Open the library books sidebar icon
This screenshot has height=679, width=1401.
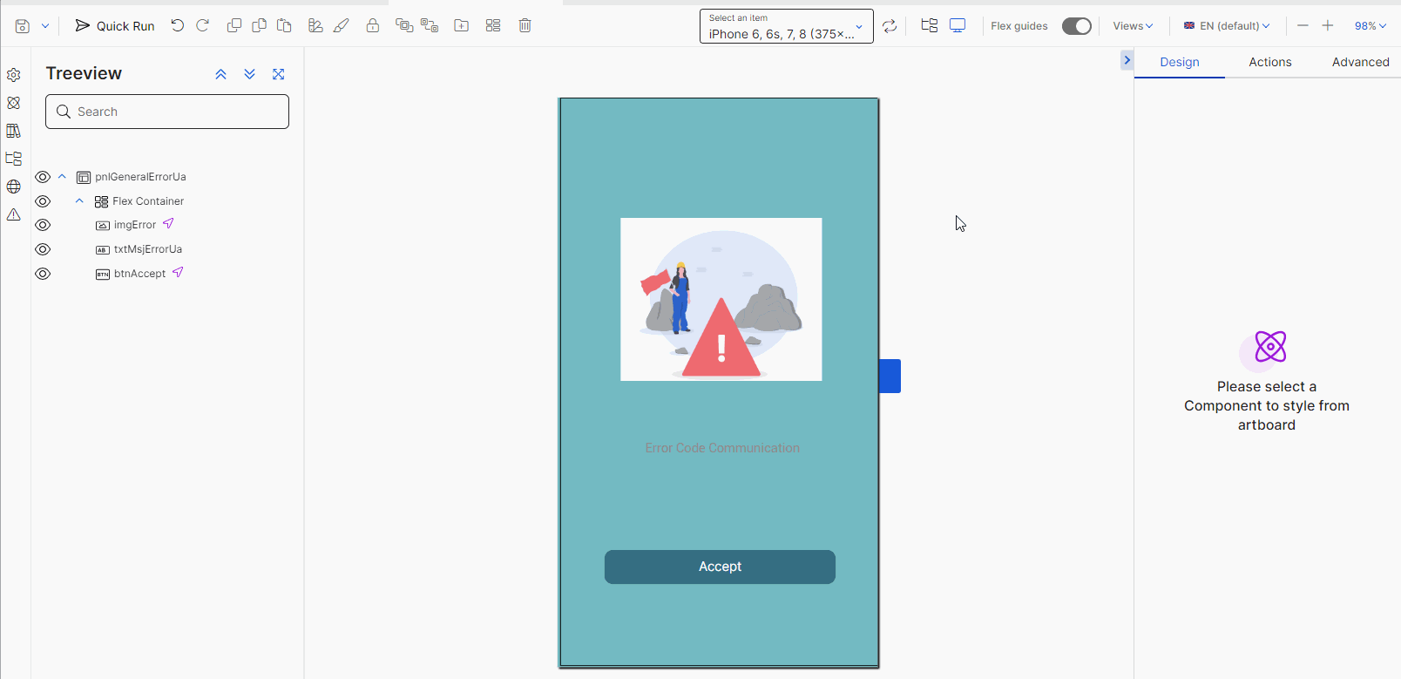click(14, 131)
